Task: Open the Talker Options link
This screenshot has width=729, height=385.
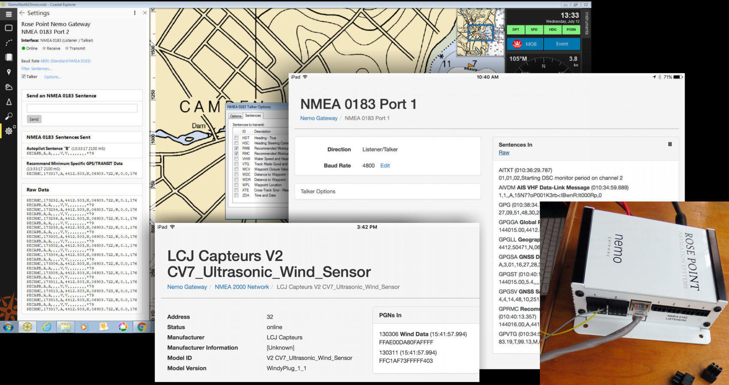Action: pos(52,77)
